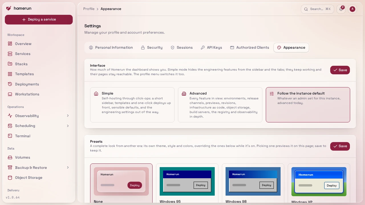Pick the None preset thumbnail
The height and width of the screenshot is (205, 365).
121,181
